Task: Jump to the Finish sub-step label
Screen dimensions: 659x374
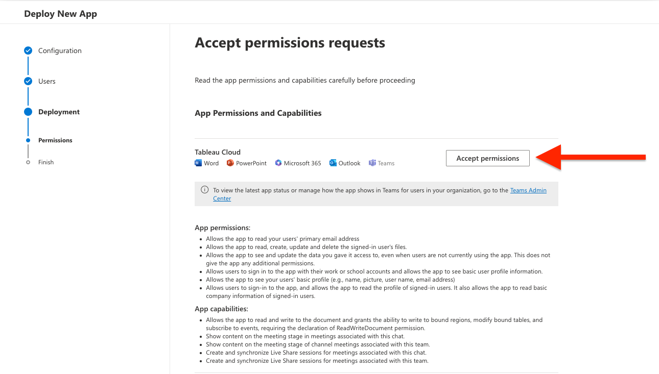Action: pyautogui.click(x=46, y=162)
